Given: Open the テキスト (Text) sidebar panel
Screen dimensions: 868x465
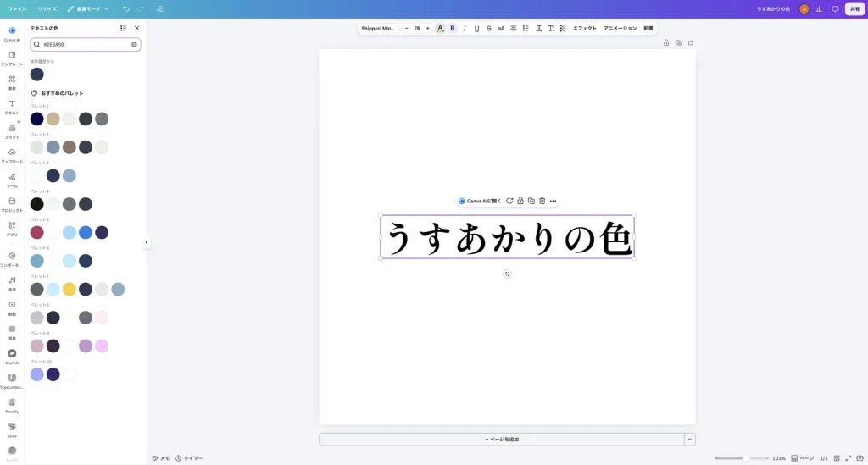Looking at the screenshot, I should pyautogui.click(x=12, y=107).
